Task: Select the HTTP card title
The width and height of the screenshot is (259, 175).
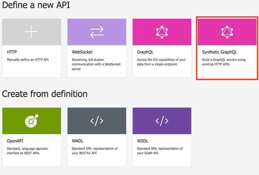Action: pyautogui.click(x=12, y=52)
